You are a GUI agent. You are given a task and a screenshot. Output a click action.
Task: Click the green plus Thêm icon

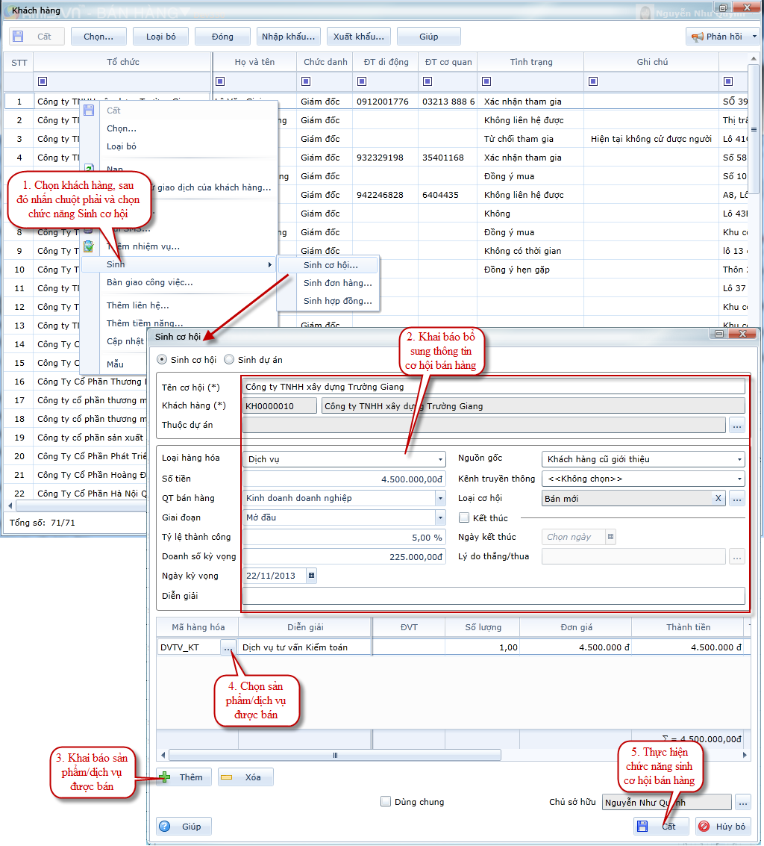click(165, 777)
